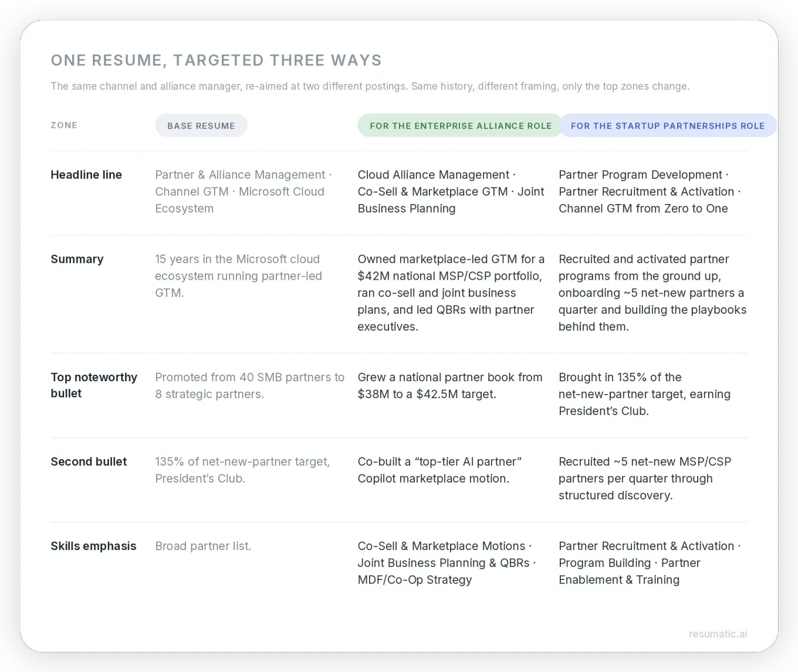
Task: Click the subtitle beginning 'The same channel and alliance manager'
Action: (370, 86)
